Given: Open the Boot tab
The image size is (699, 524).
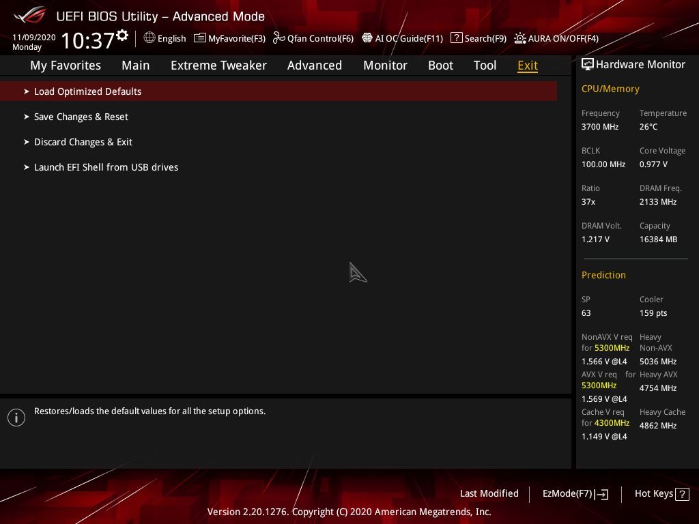Looking at the screenshot, I should pos(440,65).
